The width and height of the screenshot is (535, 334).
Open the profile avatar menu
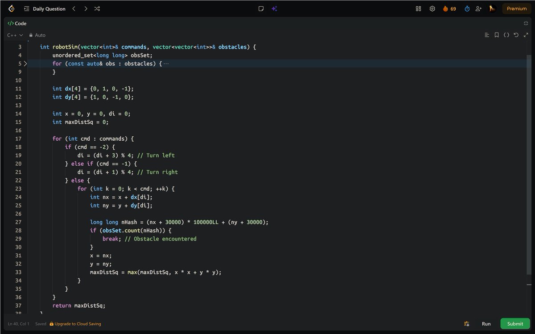point(492,8)
